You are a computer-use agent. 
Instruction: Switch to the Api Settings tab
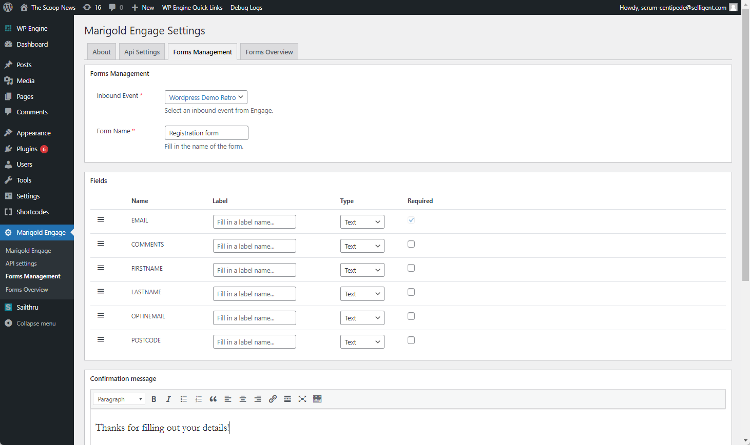point(142,52)
